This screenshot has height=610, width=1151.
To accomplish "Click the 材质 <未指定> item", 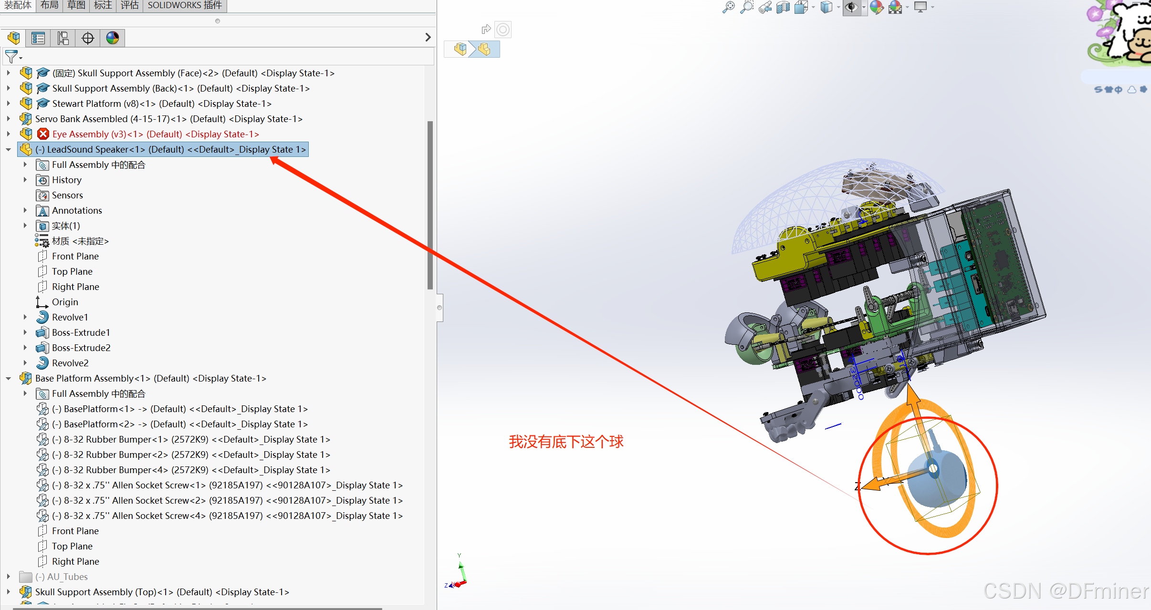I will (80, 241).
